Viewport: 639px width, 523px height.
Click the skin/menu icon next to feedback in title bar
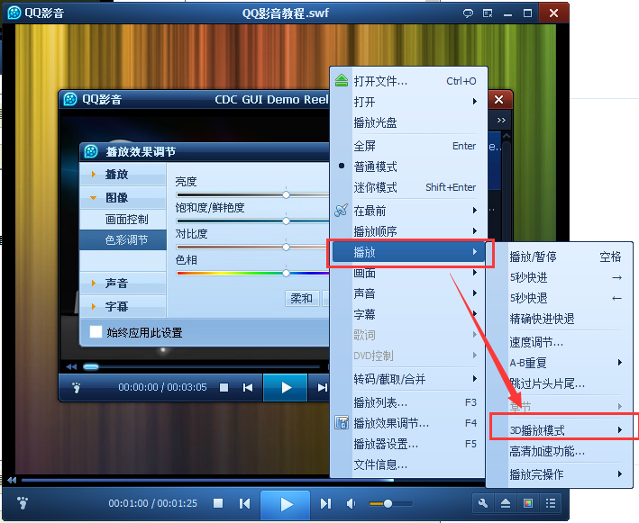[x=488, y=14]
